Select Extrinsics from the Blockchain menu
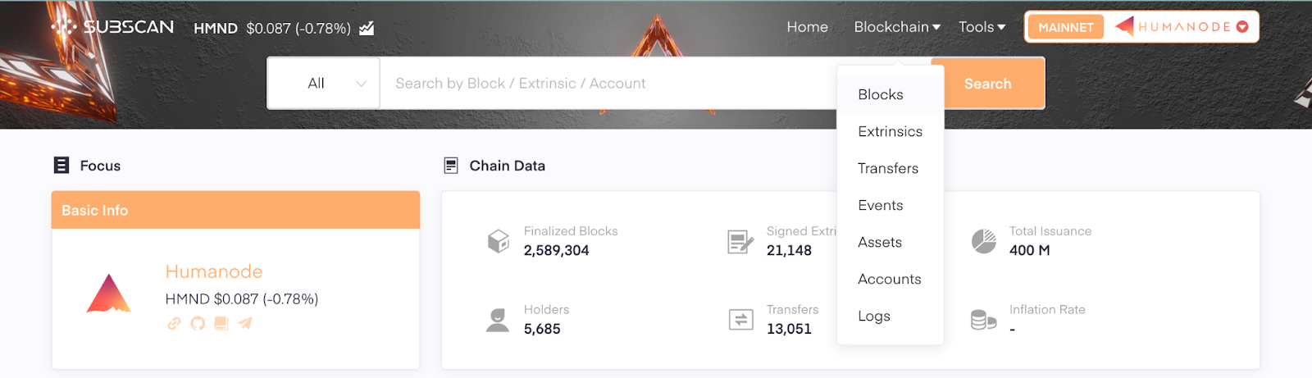This screenshot has height=378, width=1312. tap(891, 131)
